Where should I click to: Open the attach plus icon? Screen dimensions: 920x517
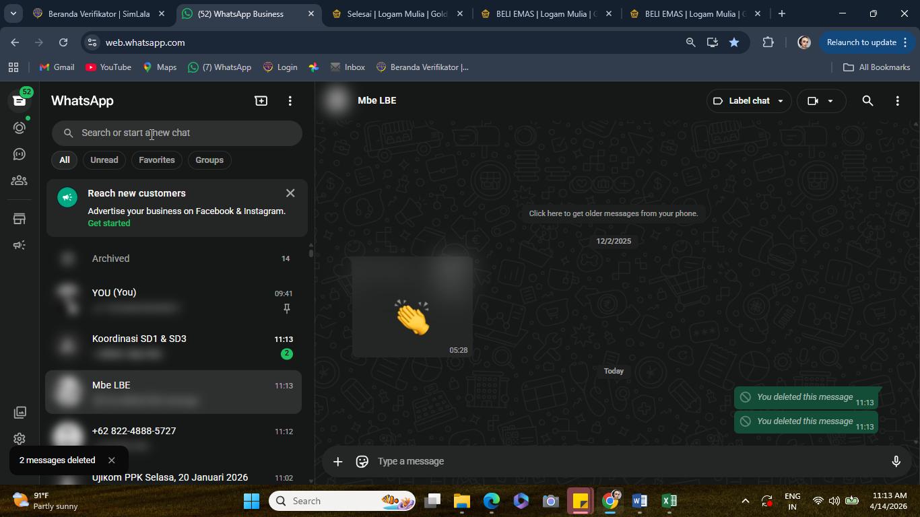coord(337,461)
